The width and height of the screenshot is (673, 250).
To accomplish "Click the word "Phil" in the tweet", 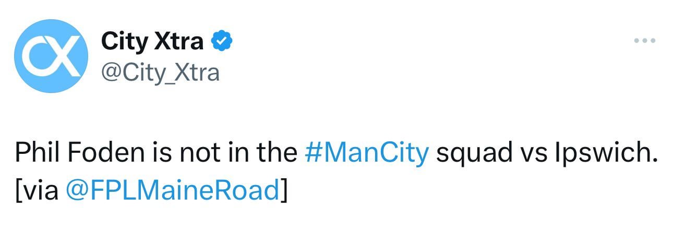I will [34, 153].
